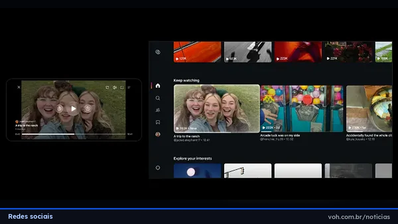The image size is (398, 224).
Task: Skip forward with the skip-ahead button
Action: click(x=88, y=109)
